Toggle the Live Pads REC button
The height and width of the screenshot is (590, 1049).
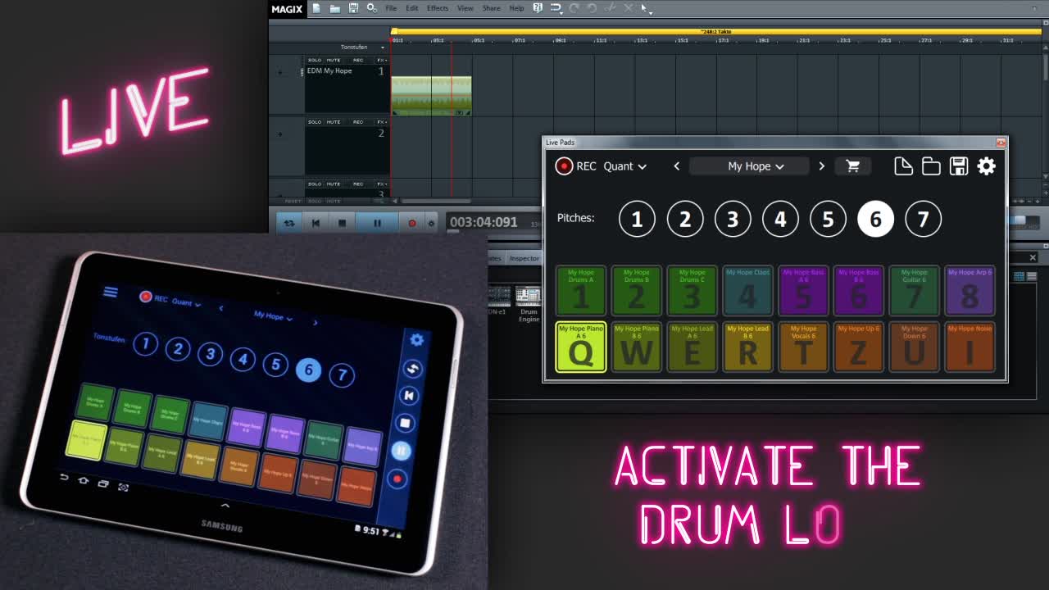[x=564, y=166]
